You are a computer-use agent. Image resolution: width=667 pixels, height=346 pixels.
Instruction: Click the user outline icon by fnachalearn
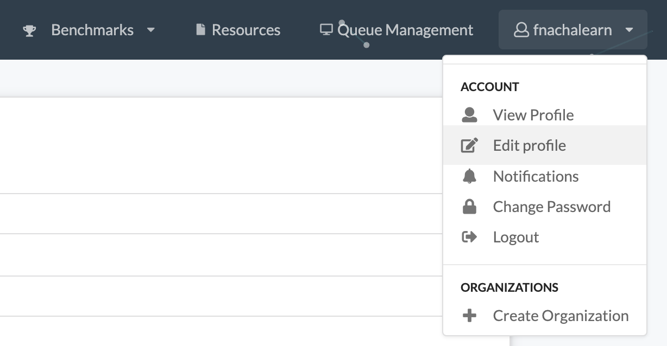point(521,30)
